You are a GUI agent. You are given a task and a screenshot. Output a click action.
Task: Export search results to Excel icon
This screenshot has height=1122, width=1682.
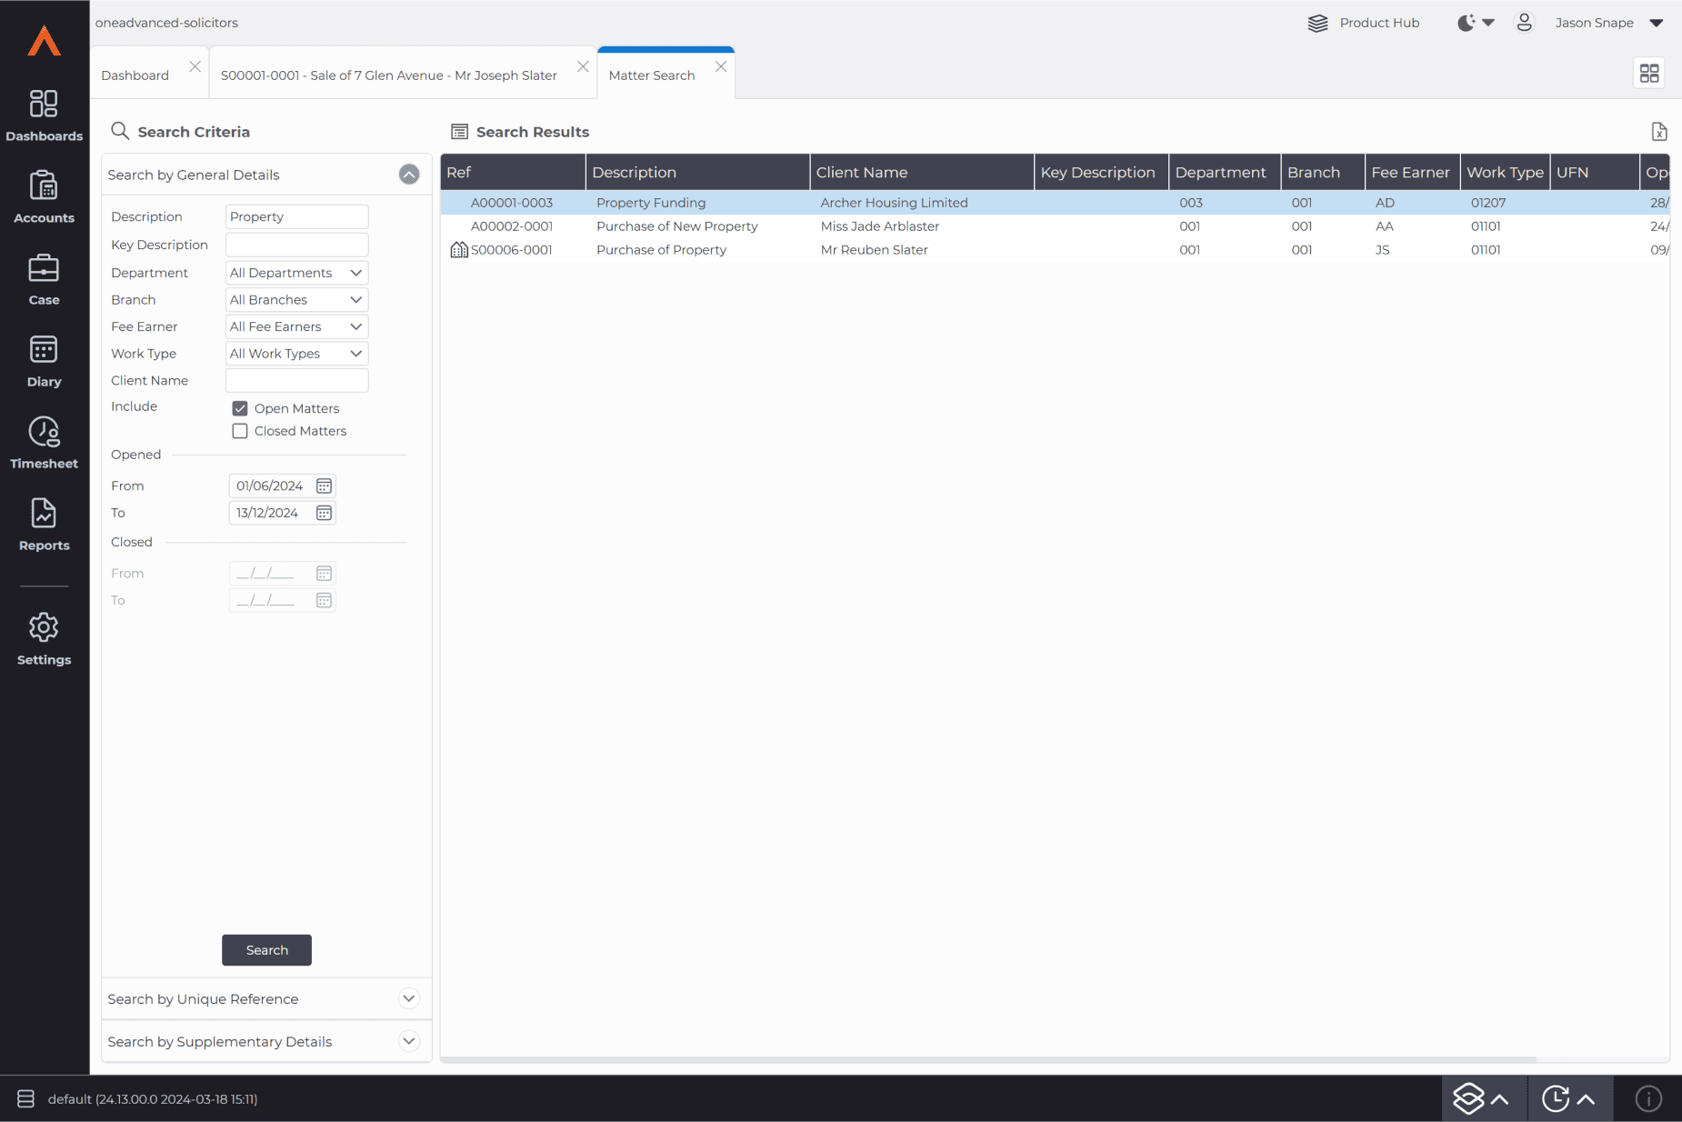1659,132
